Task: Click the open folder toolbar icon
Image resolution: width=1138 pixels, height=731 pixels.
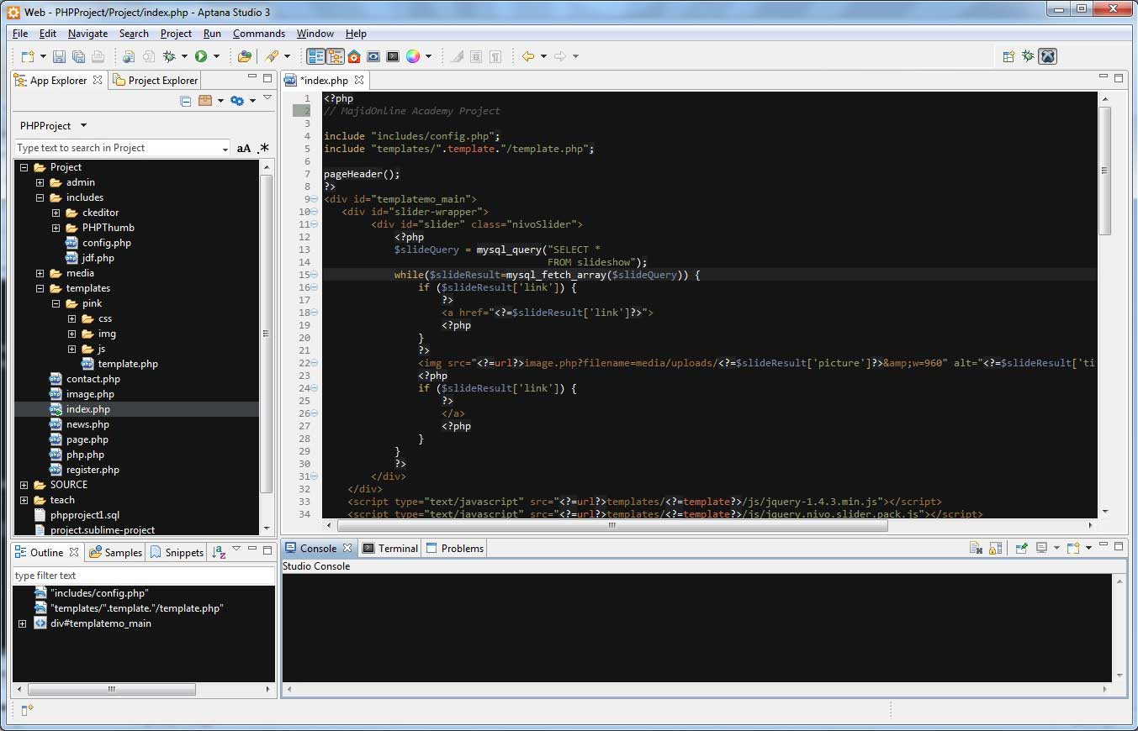Action: pos(244,56)
